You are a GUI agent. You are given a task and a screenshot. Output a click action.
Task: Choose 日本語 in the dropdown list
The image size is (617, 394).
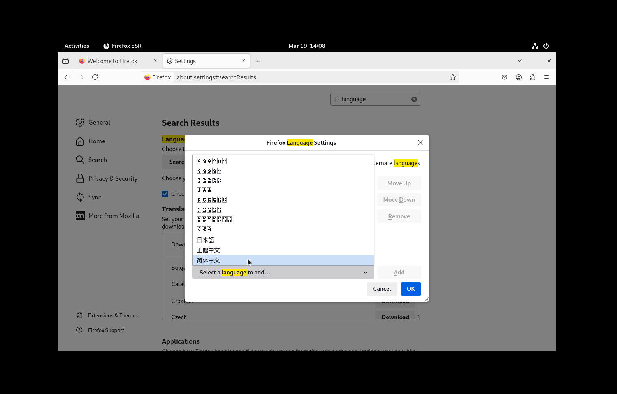(x=206, y=240)
